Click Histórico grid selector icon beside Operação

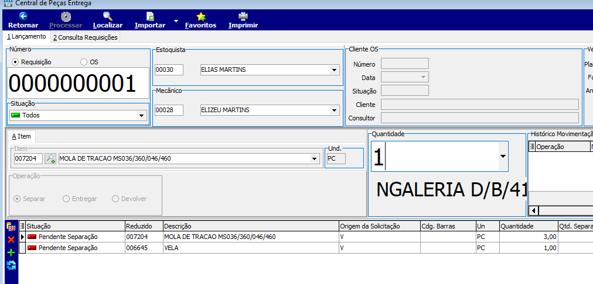(x=531, y=147)
